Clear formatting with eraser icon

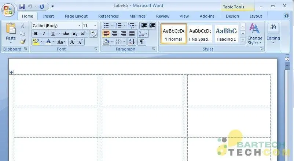93,34
